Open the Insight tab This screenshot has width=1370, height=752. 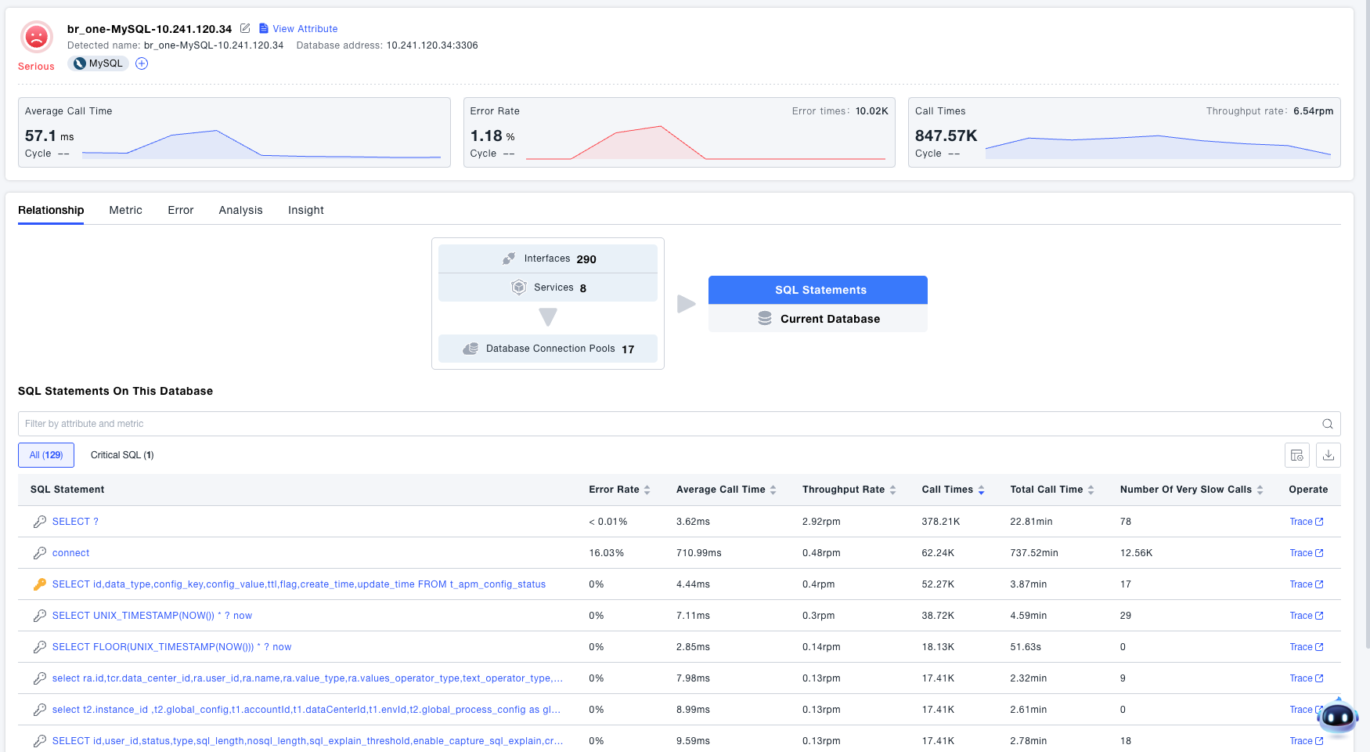tap(305, 210)
